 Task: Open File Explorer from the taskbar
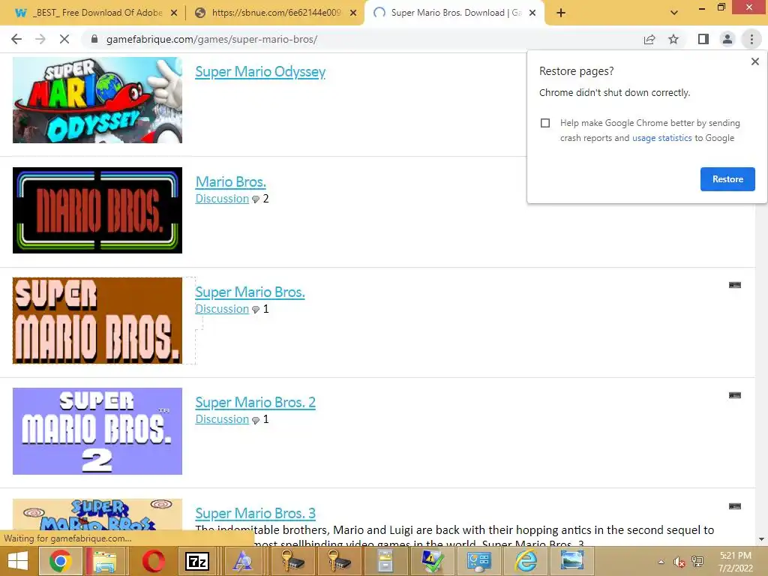click(x=104, y=561)
